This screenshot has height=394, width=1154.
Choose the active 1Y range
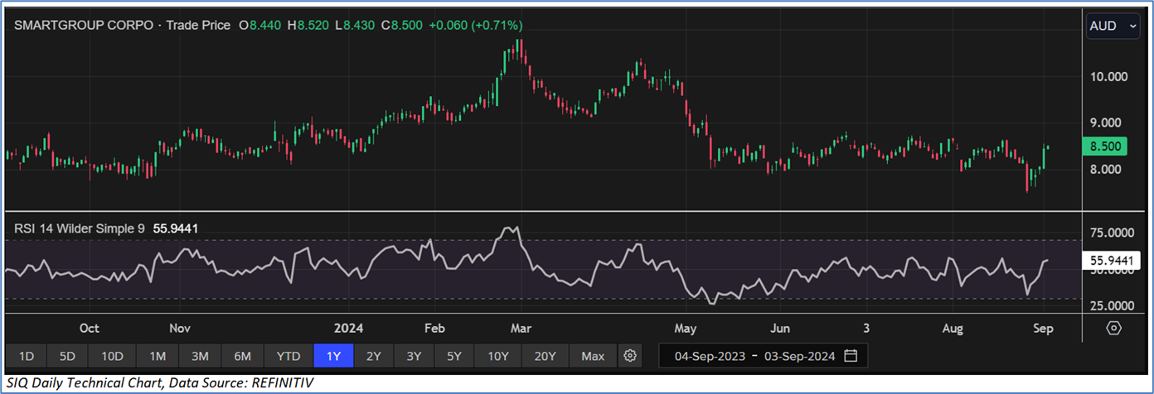click(333, 356)
